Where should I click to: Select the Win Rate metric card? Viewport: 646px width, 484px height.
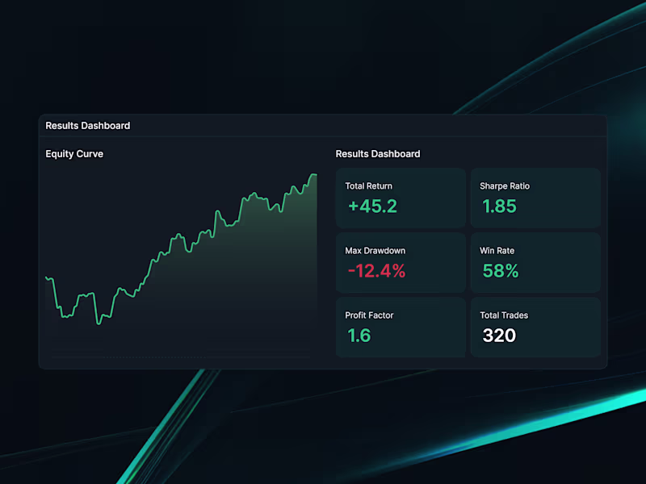(535, 262)
